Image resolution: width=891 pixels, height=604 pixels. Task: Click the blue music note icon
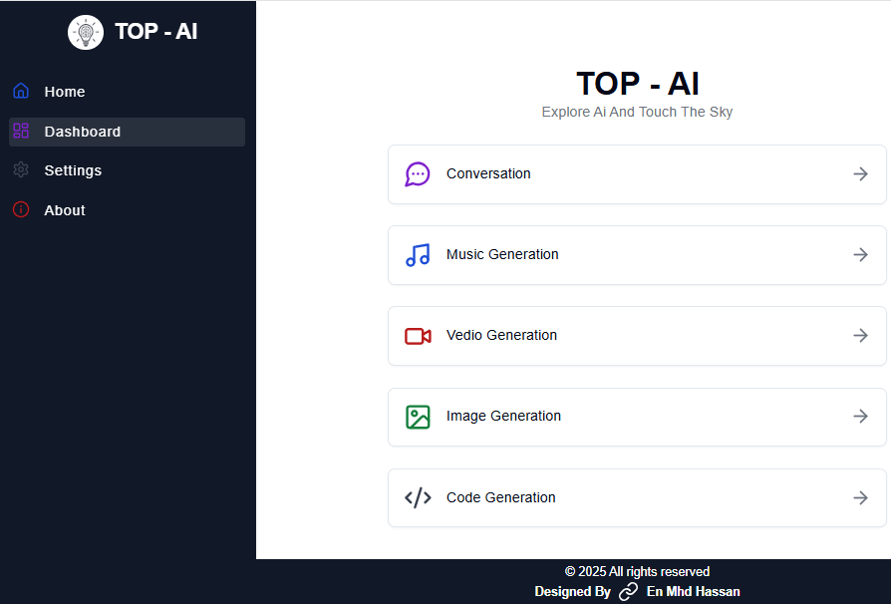pyautogui.click(x=418, y=255)
